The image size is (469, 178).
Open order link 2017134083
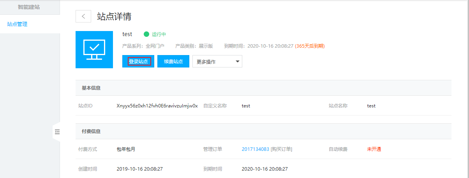pyautogui.click(x=255, y=149)
